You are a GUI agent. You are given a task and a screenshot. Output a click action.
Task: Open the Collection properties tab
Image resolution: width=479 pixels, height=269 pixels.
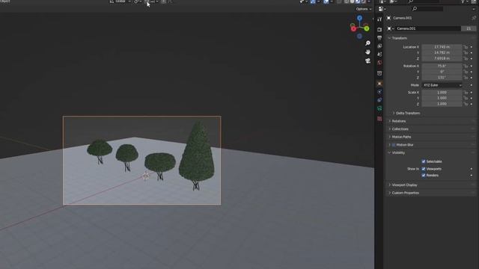(379, 73)
